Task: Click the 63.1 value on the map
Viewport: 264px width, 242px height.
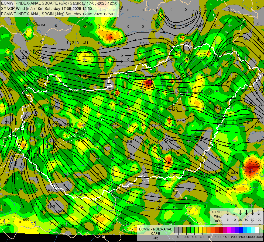Action: coord(234,173)
